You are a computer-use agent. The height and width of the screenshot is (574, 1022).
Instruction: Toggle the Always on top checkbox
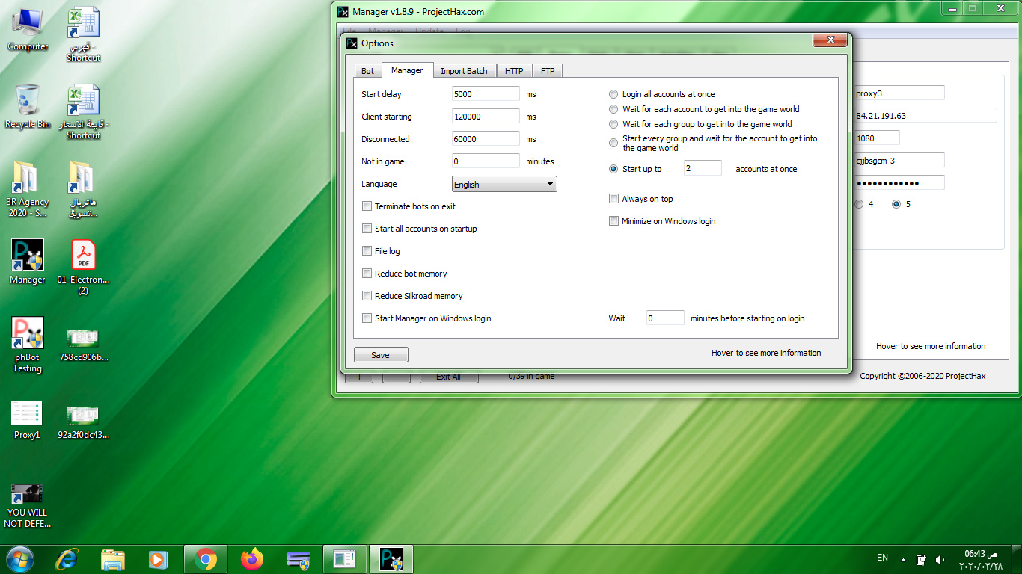point(613,199)
